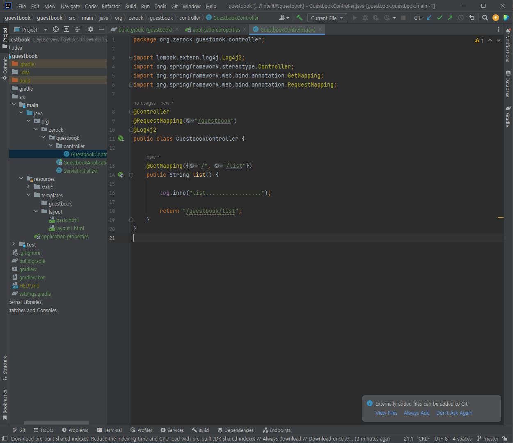Open the Endpoints tool window

click(277, 430)
